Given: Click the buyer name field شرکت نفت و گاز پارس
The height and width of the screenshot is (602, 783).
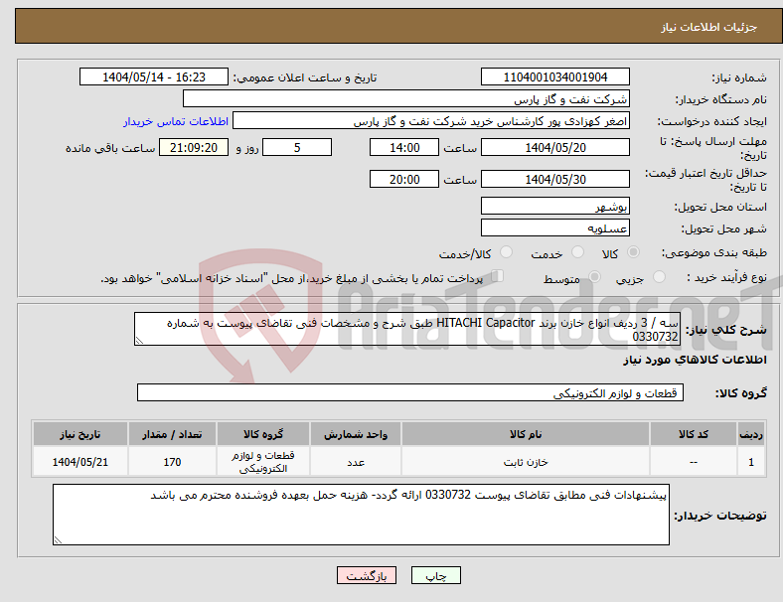Looking at the screenshot, I should pyautogui.click(x=406, y=98).
